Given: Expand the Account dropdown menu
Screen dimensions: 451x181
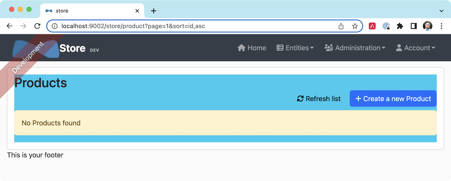Looking at the screenshot, I should click(416, 48).
